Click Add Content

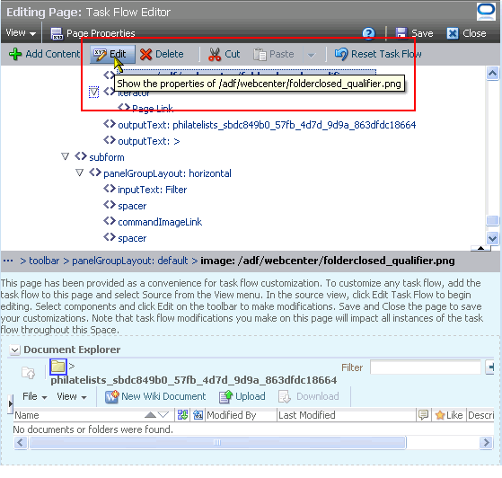pyautogui.click(x=45, y=54)
